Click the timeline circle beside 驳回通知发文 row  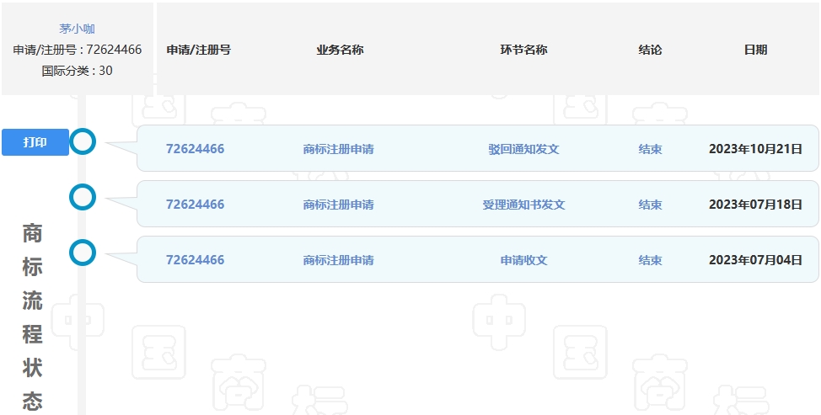82,141
